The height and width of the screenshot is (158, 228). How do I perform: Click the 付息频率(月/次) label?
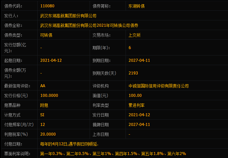[x=19, y=125]
